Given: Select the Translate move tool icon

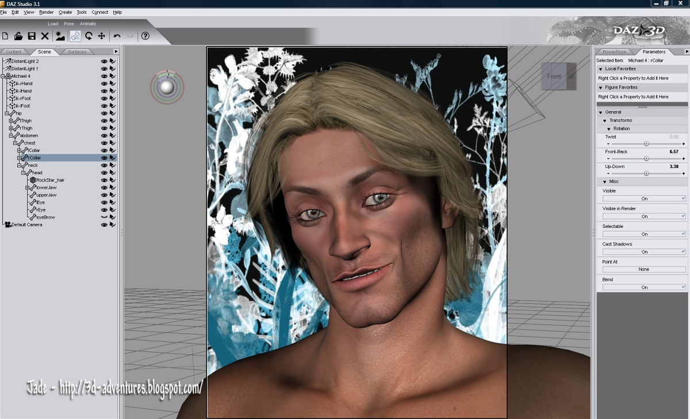Looking at the screenshot, I should coord(102,36).
